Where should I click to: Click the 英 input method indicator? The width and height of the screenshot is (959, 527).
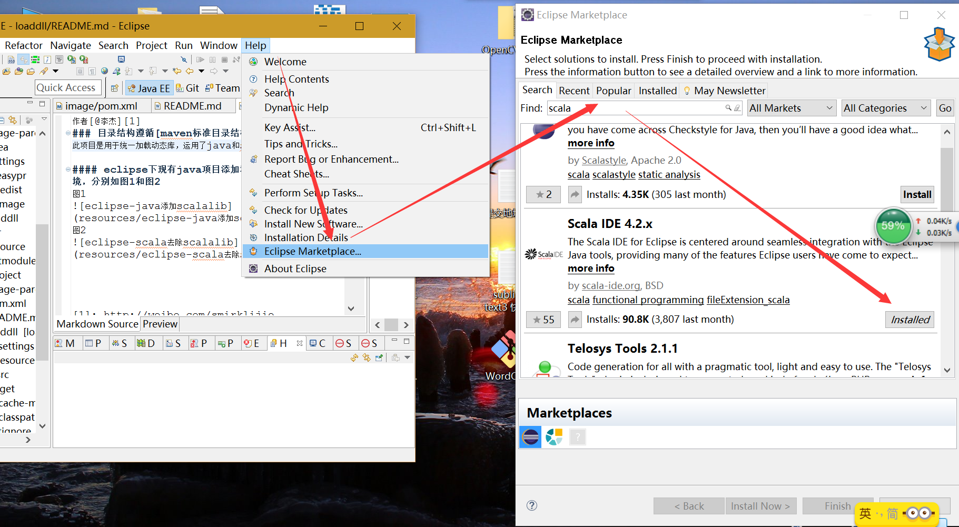tap(865, 513)
